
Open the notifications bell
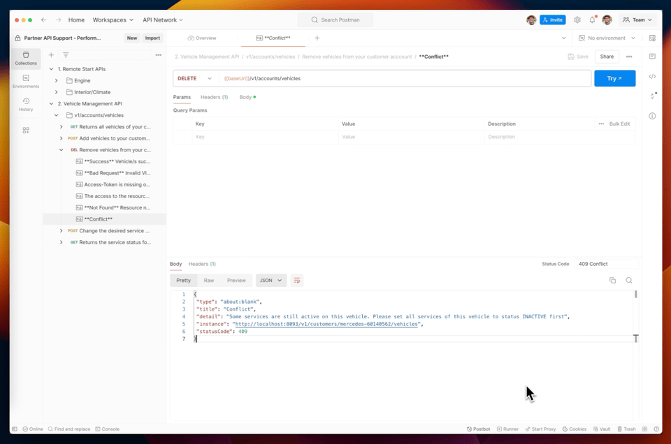click(592, 20)
